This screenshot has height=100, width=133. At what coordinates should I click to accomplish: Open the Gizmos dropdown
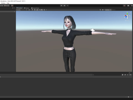tap(108, 10)
